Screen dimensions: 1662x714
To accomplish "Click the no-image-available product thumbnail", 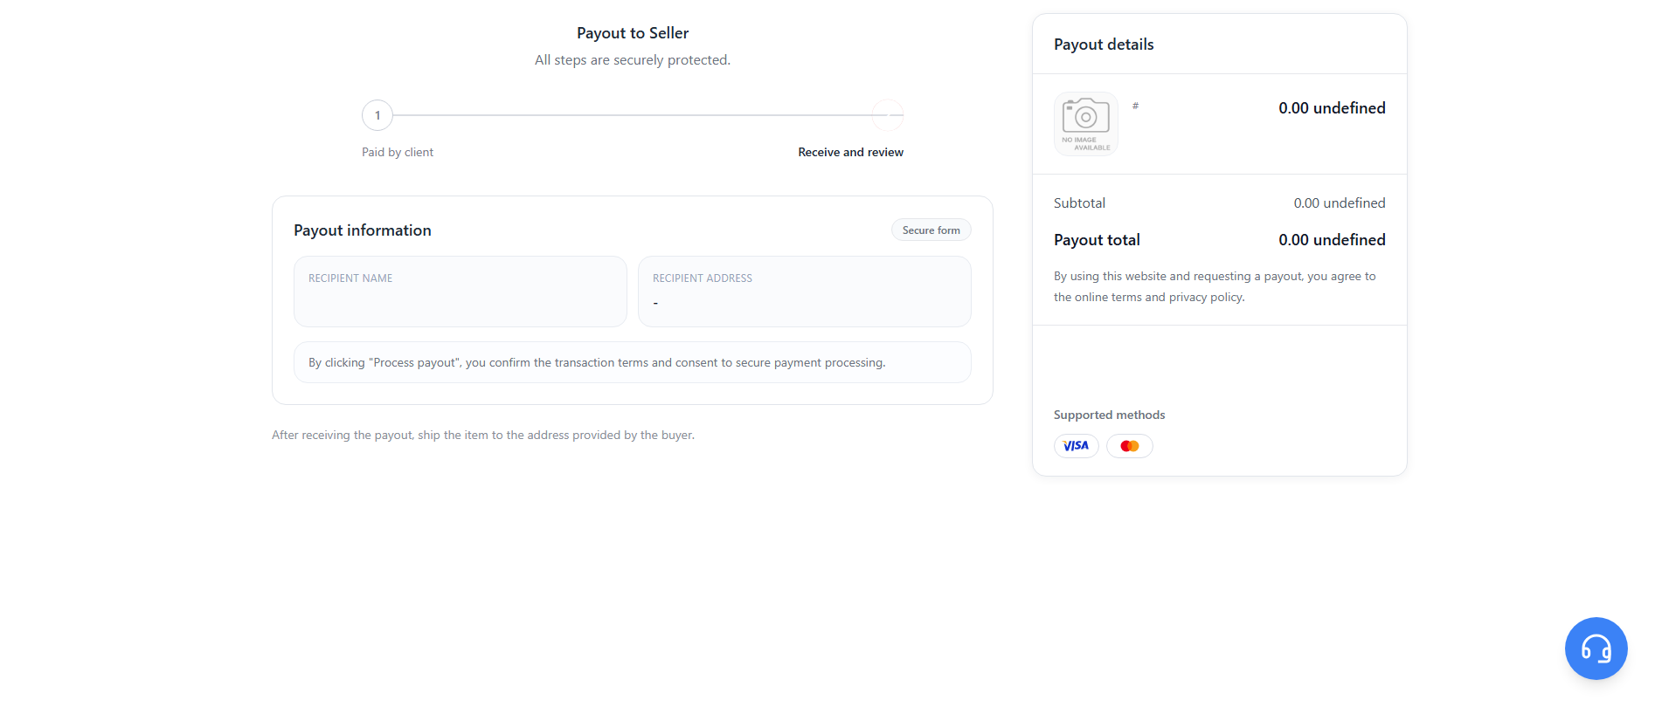I will [1086, 124].
